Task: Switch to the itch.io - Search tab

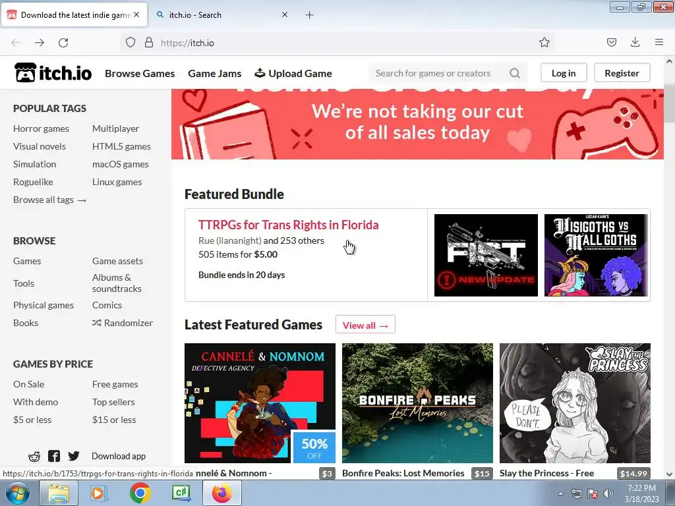Action: click(221, 15)
